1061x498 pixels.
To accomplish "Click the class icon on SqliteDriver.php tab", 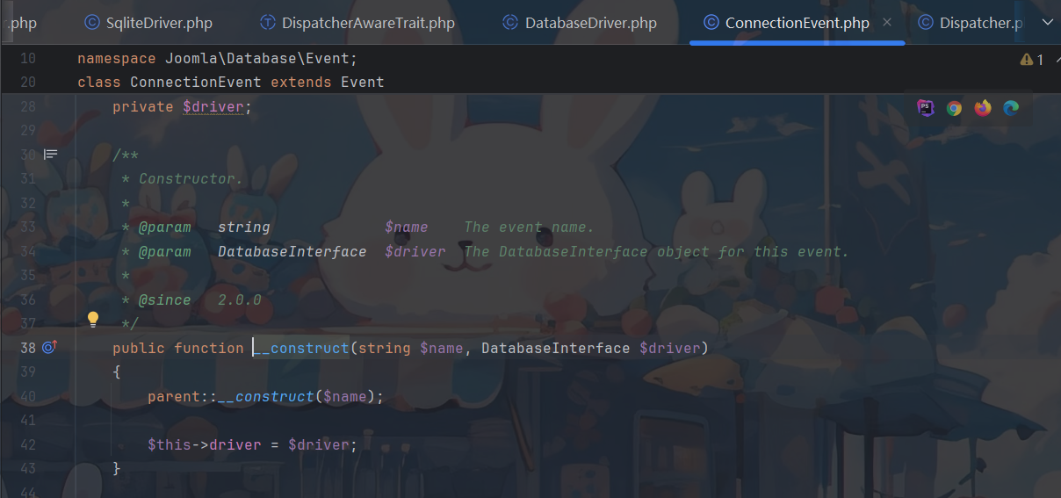I will [92, 23].
